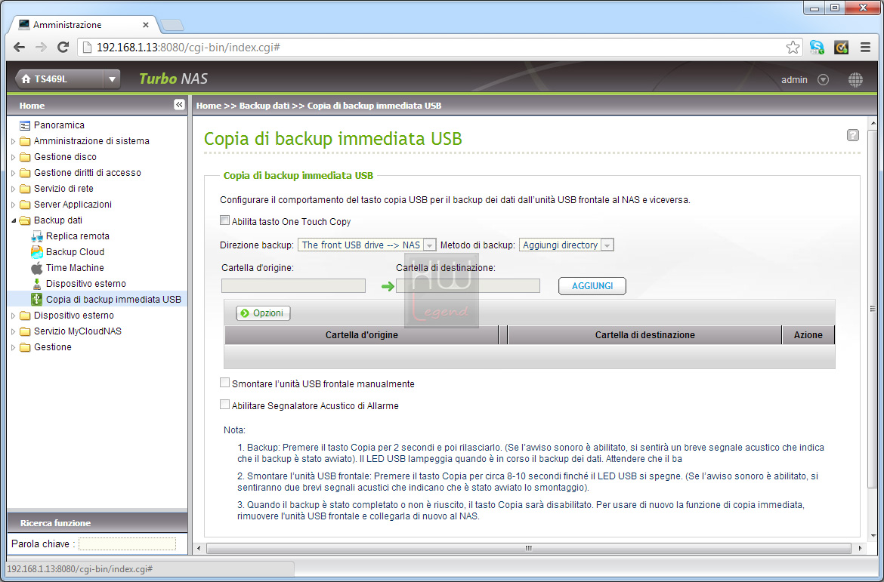Click the browser forward arrow
The height and width of the screenshot is (582, 884).
click(41, 48)
